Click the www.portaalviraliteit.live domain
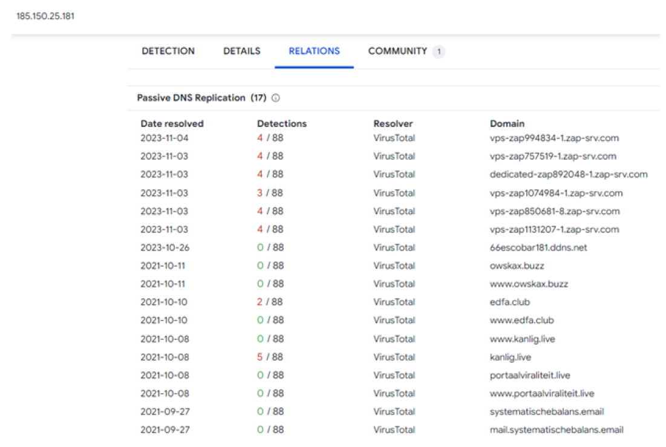Viewport: 666px width, 447px height. (x=542, y=394)
